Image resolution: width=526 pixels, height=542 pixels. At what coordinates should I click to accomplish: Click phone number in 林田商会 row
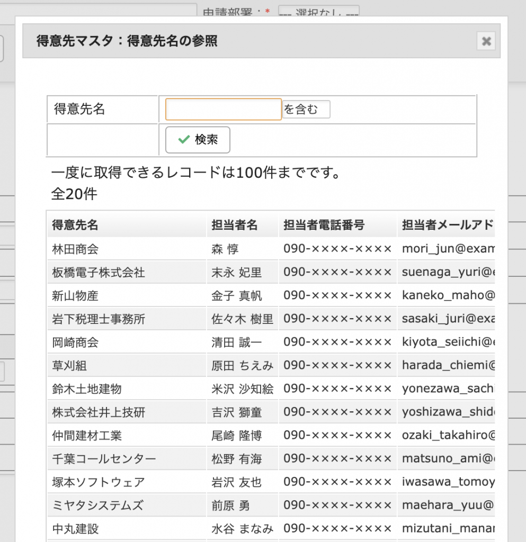337,249
